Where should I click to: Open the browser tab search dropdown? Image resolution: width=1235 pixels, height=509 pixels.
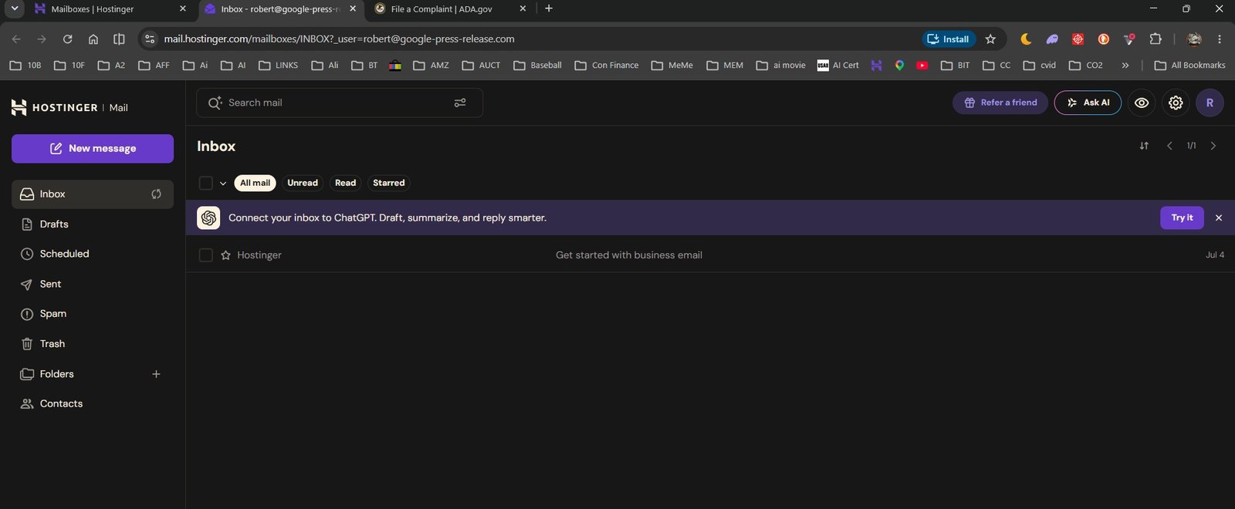14,8
